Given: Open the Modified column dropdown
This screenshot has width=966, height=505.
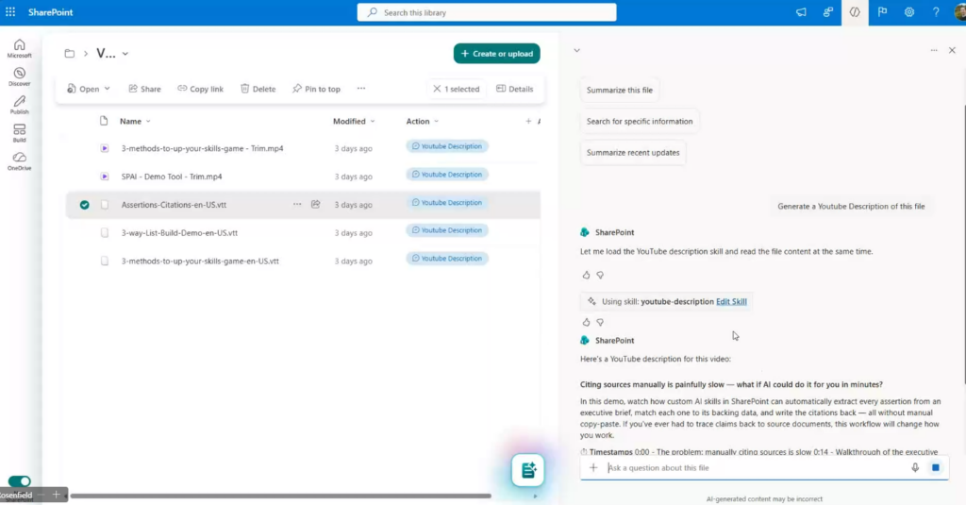Looking at the screenshot, I should click(372, 122).
